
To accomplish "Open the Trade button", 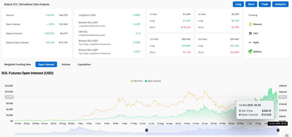I will [264, 4].
